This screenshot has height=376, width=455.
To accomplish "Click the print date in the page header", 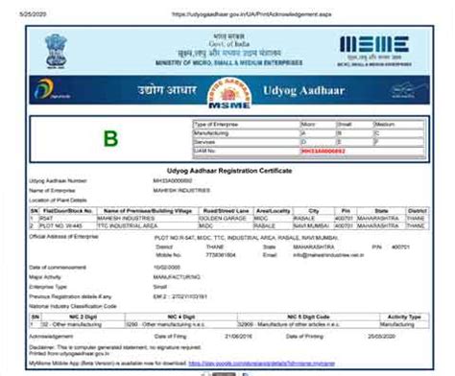I will (33, 14).
